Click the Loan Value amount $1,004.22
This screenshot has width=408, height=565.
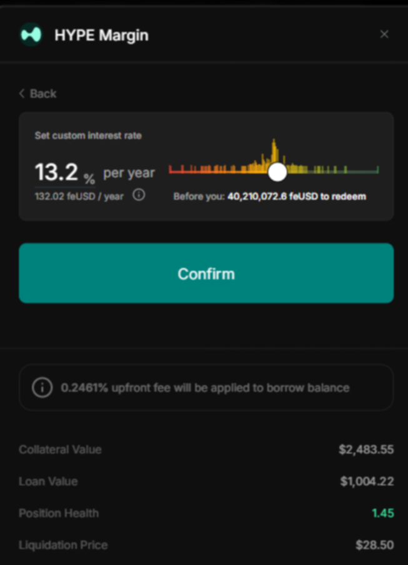367,481
